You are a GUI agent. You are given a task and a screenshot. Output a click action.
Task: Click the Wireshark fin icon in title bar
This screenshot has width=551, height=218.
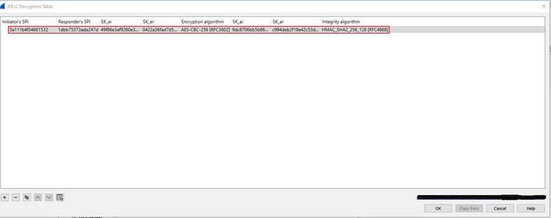coord(3,6)
